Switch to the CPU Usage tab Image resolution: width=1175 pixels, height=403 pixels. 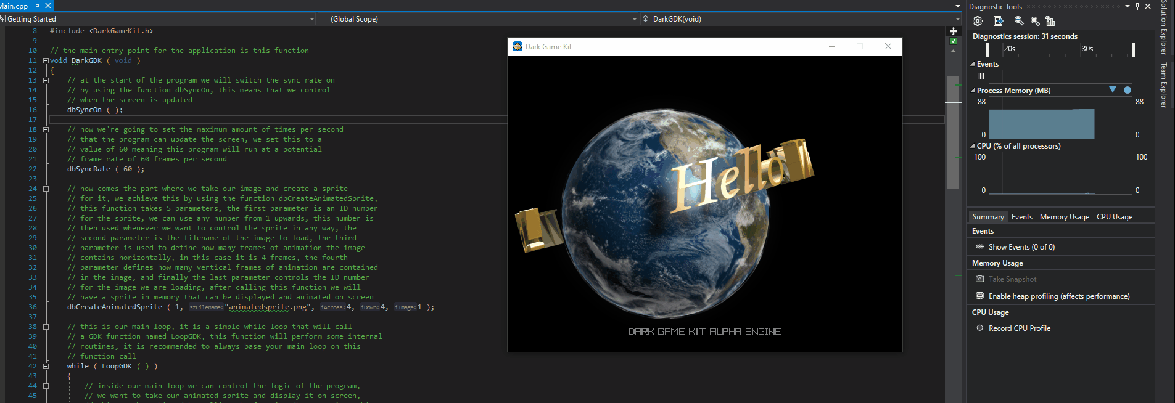click(1115, 217)
